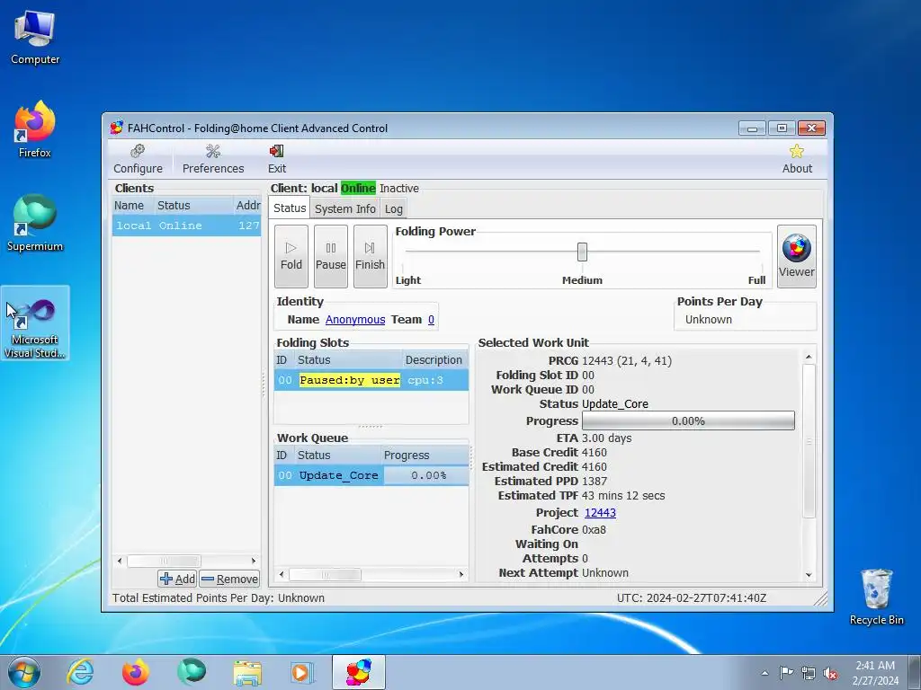Open the Configure toolbar item
Viewport: 921px width, 690px height.
(138, 159)
